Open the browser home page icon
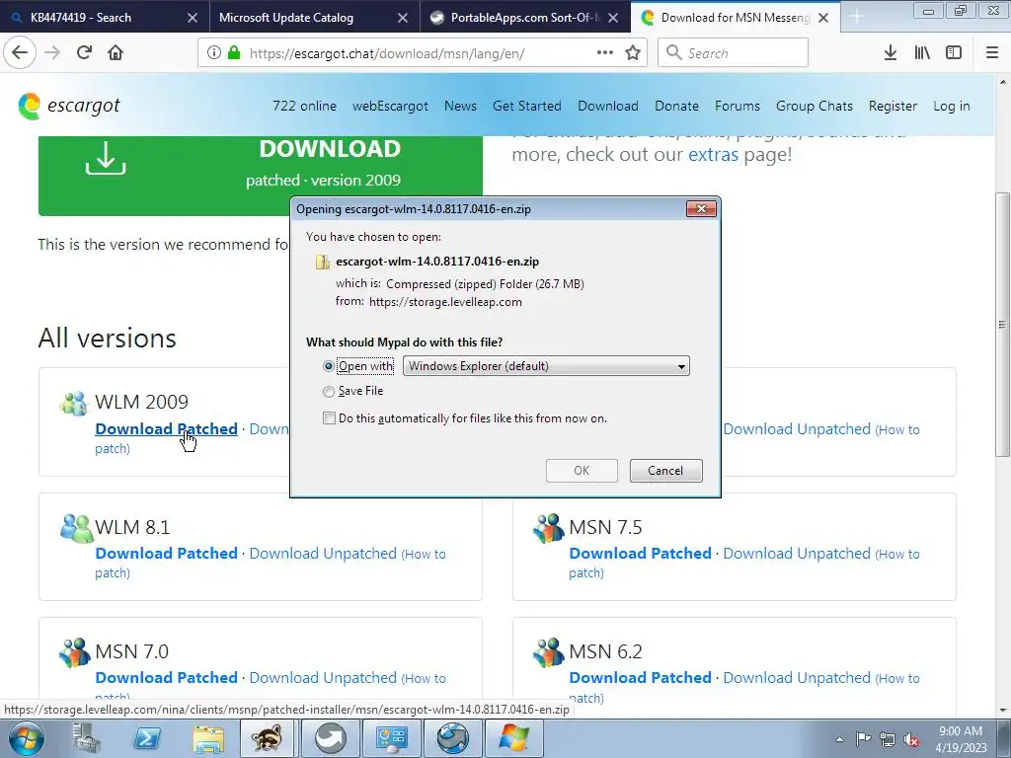The width and height of the screenshot is (1011, 758). pos(116,53)
